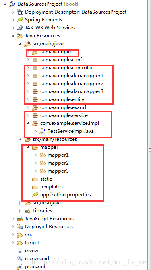Click the JAX-WS Web Services icon

coord(20,28)
